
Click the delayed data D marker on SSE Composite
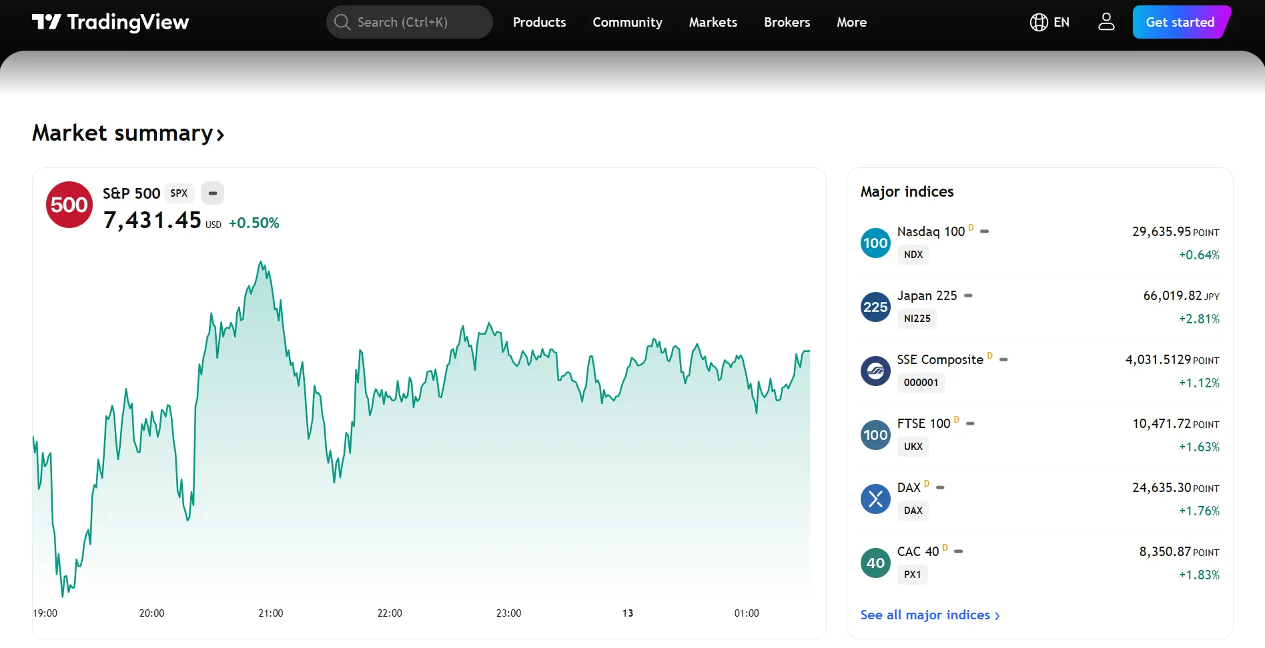989,356
